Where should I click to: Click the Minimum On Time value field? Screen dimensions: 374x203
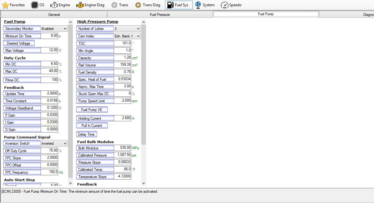point(49,36)
